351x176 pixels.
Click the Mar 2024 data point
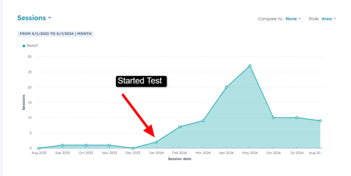(203, 121)
